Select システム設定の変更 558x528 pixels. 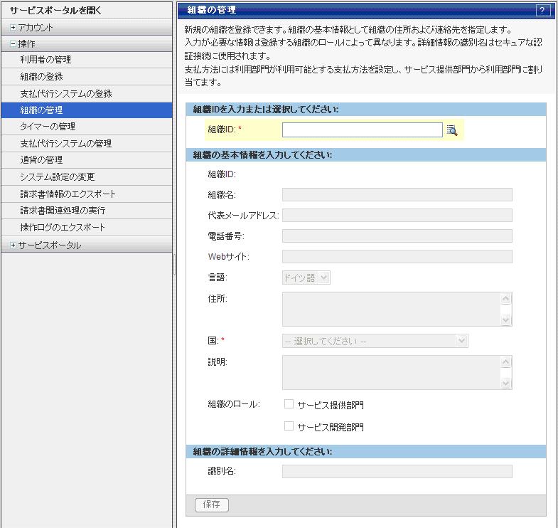[58, 177]
